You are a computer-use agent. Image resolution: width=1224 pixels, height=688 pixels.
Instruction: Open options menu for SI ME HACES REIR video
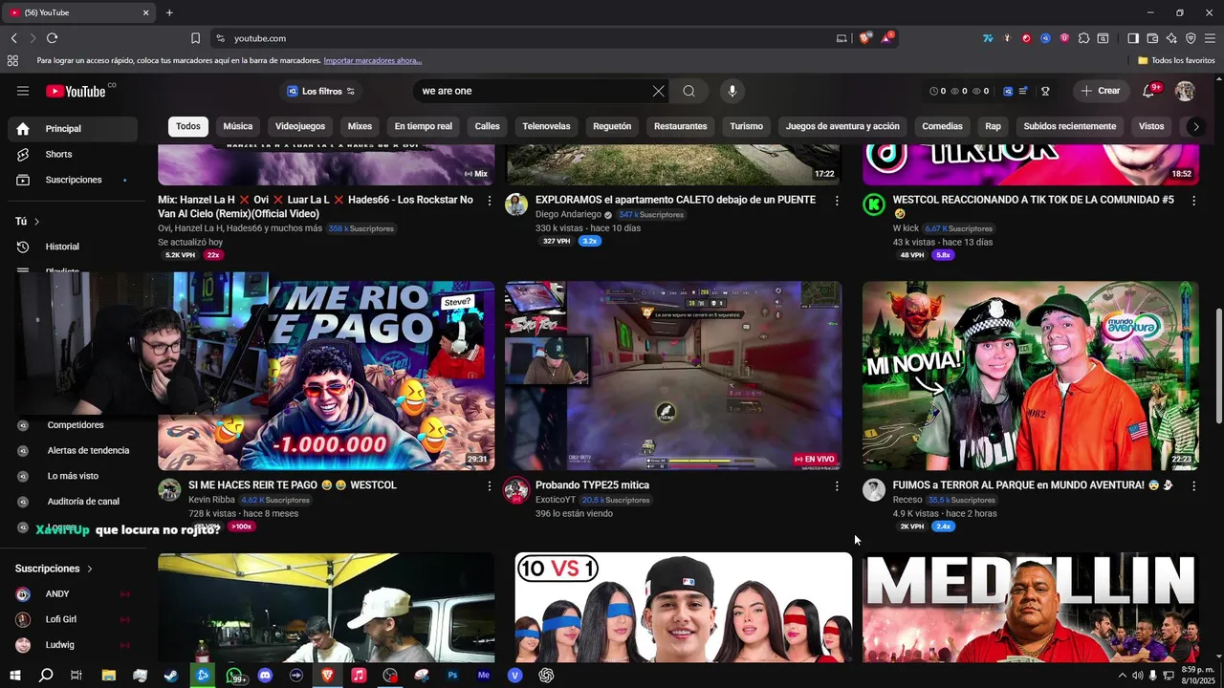[490, 486]
